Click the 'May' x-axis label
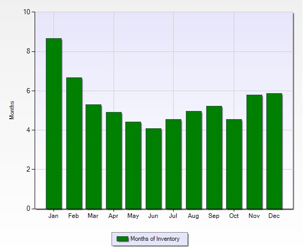This screenshot has width=304, height=252. pos(133,216)
